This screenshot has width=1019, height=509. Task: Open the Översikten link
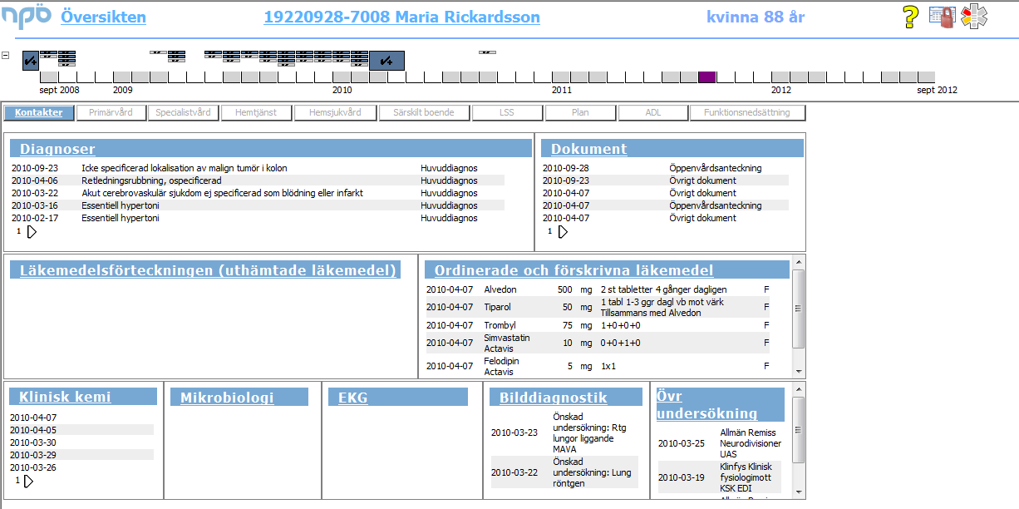click(x=103, y=17)
